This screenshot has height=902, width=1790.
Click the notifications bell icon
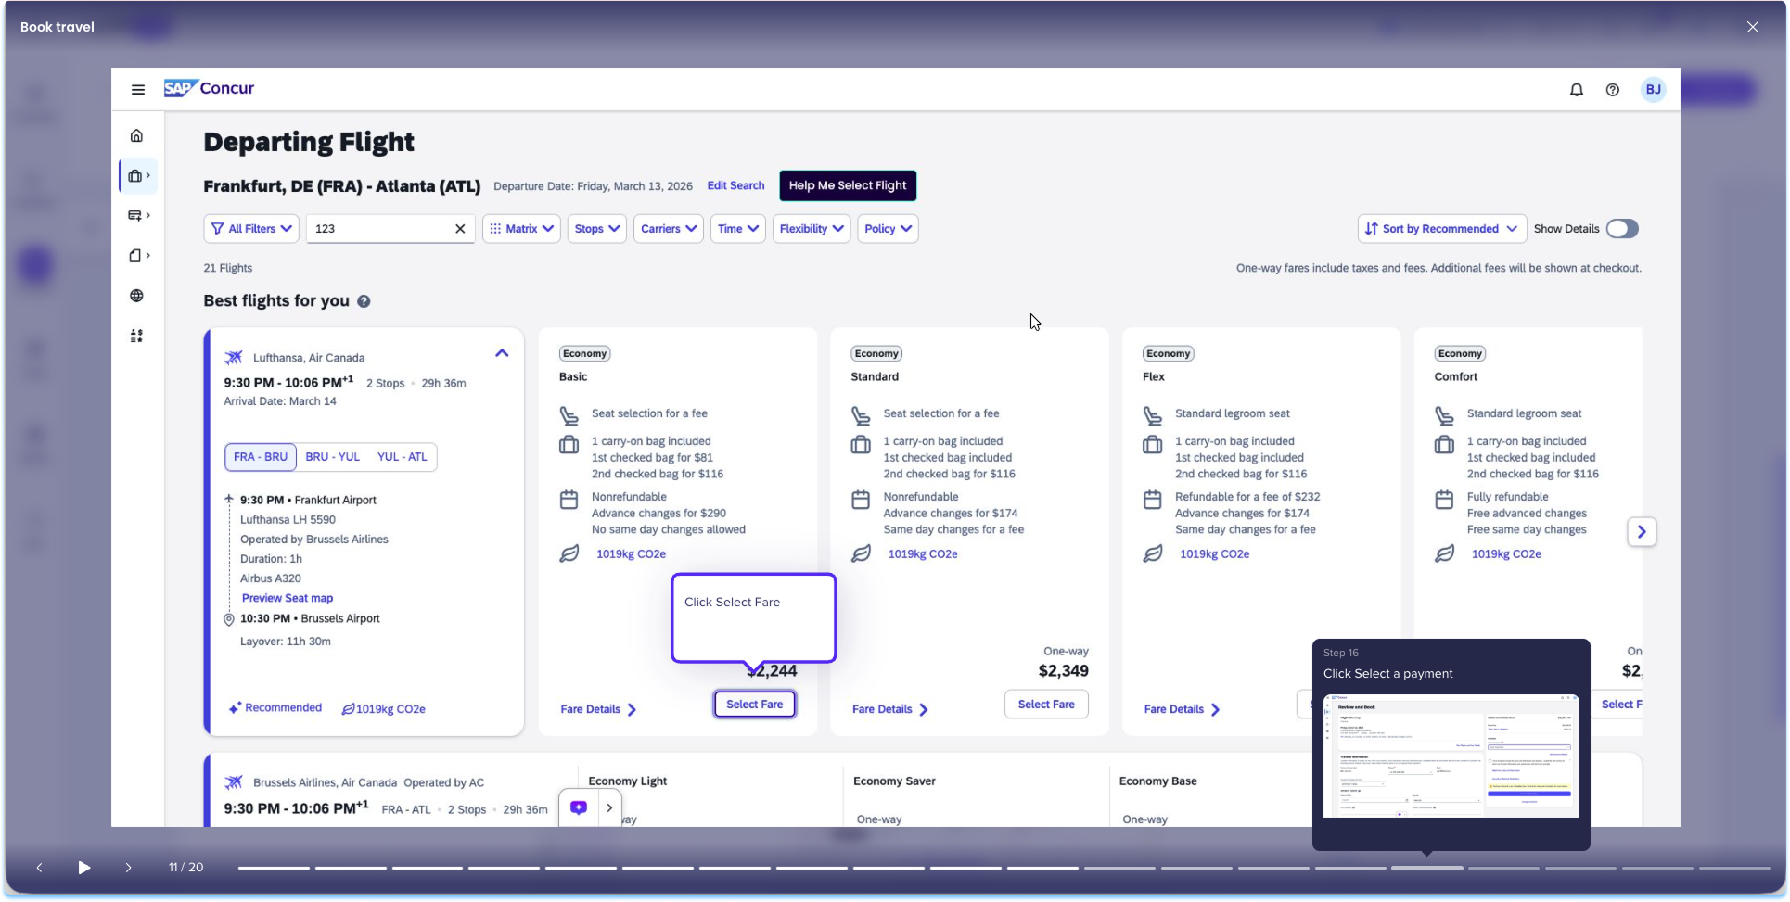pyautogui.click(x=1576, y=90)
